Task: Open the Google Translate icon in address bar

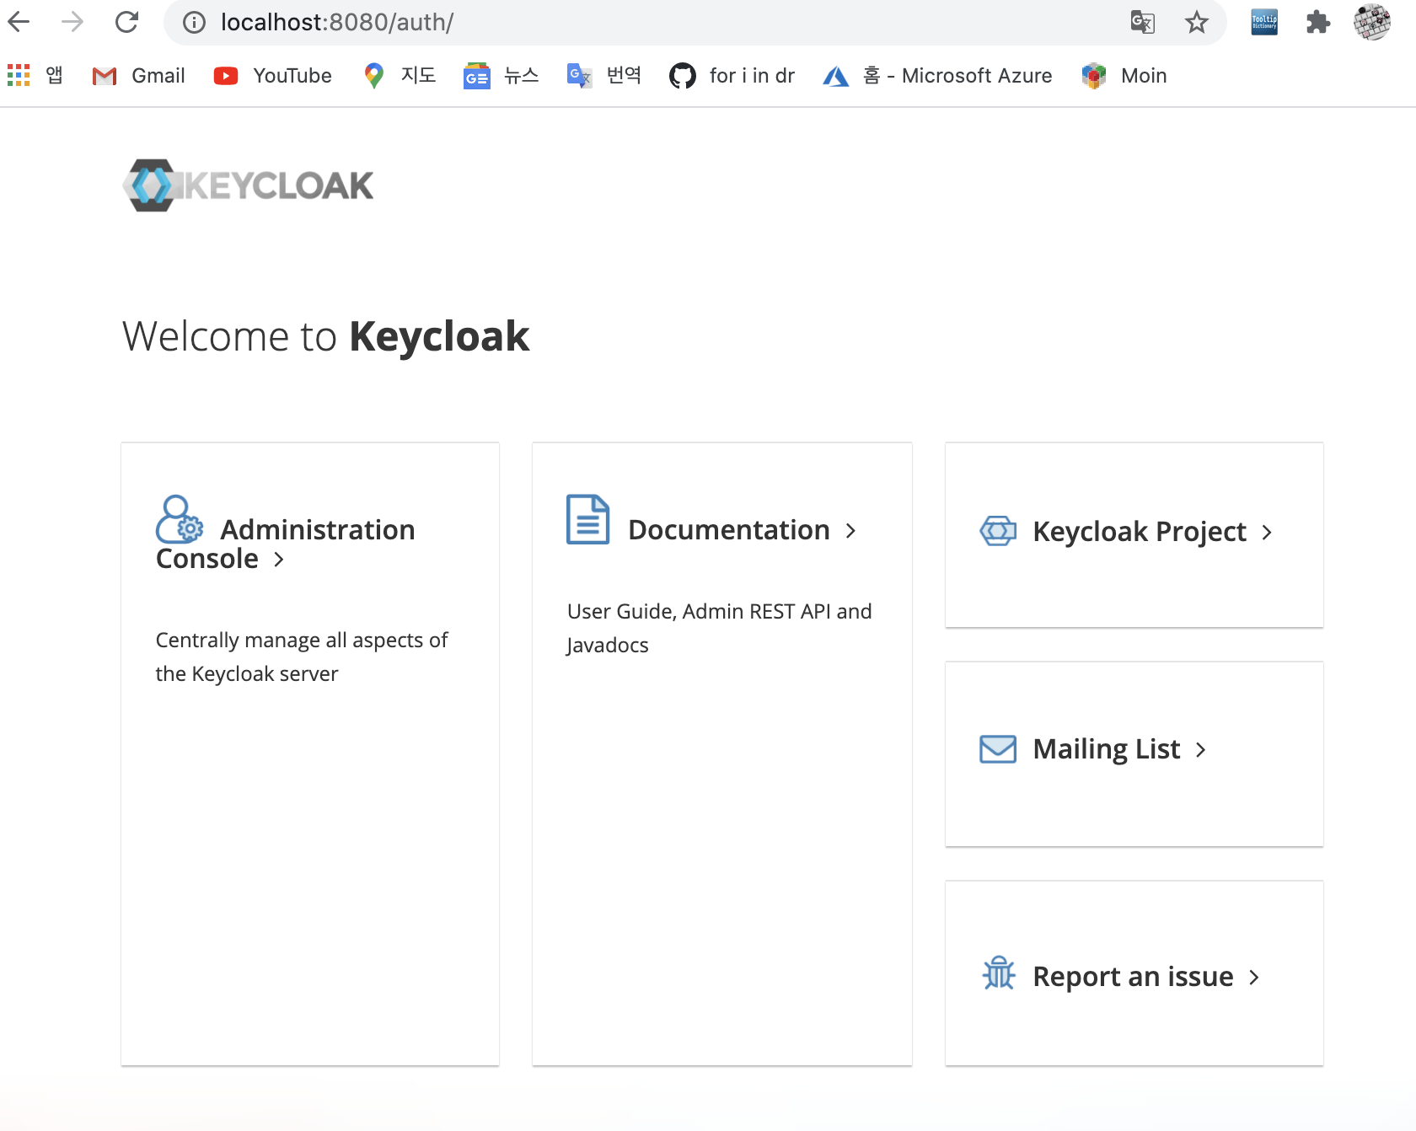Action: 1142,23
